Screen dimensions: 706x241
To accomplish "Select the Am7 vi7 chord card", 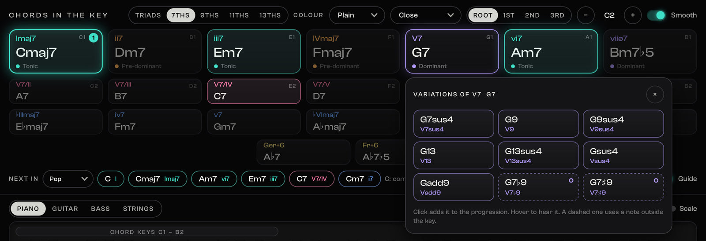I will [551, 51].
